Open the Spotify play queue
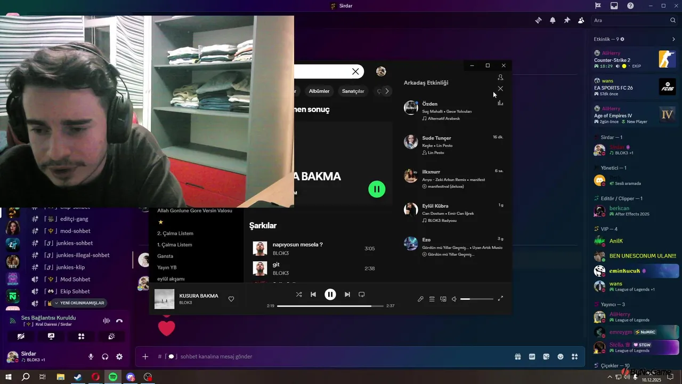The width and height of the screenshot is (682, 384). [432, 299]
